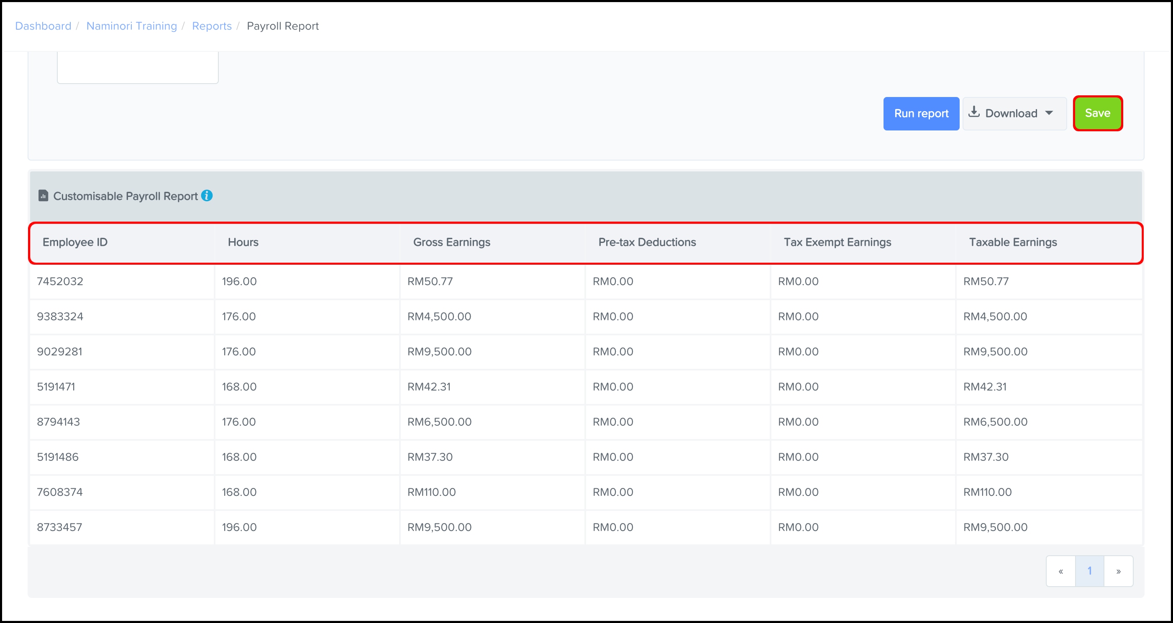Select employee 7452032 row cell
The image size is (1173, 623).
(60, 281)
